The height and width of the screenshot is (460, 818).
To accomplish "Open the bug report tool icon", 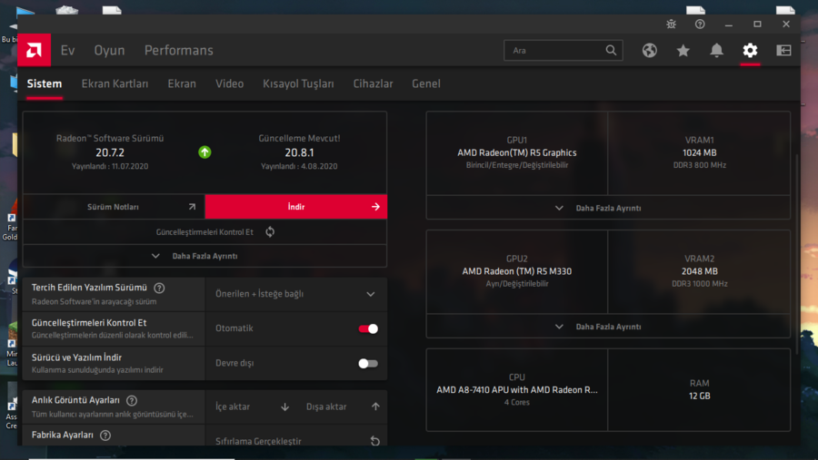I will (671, 24).
